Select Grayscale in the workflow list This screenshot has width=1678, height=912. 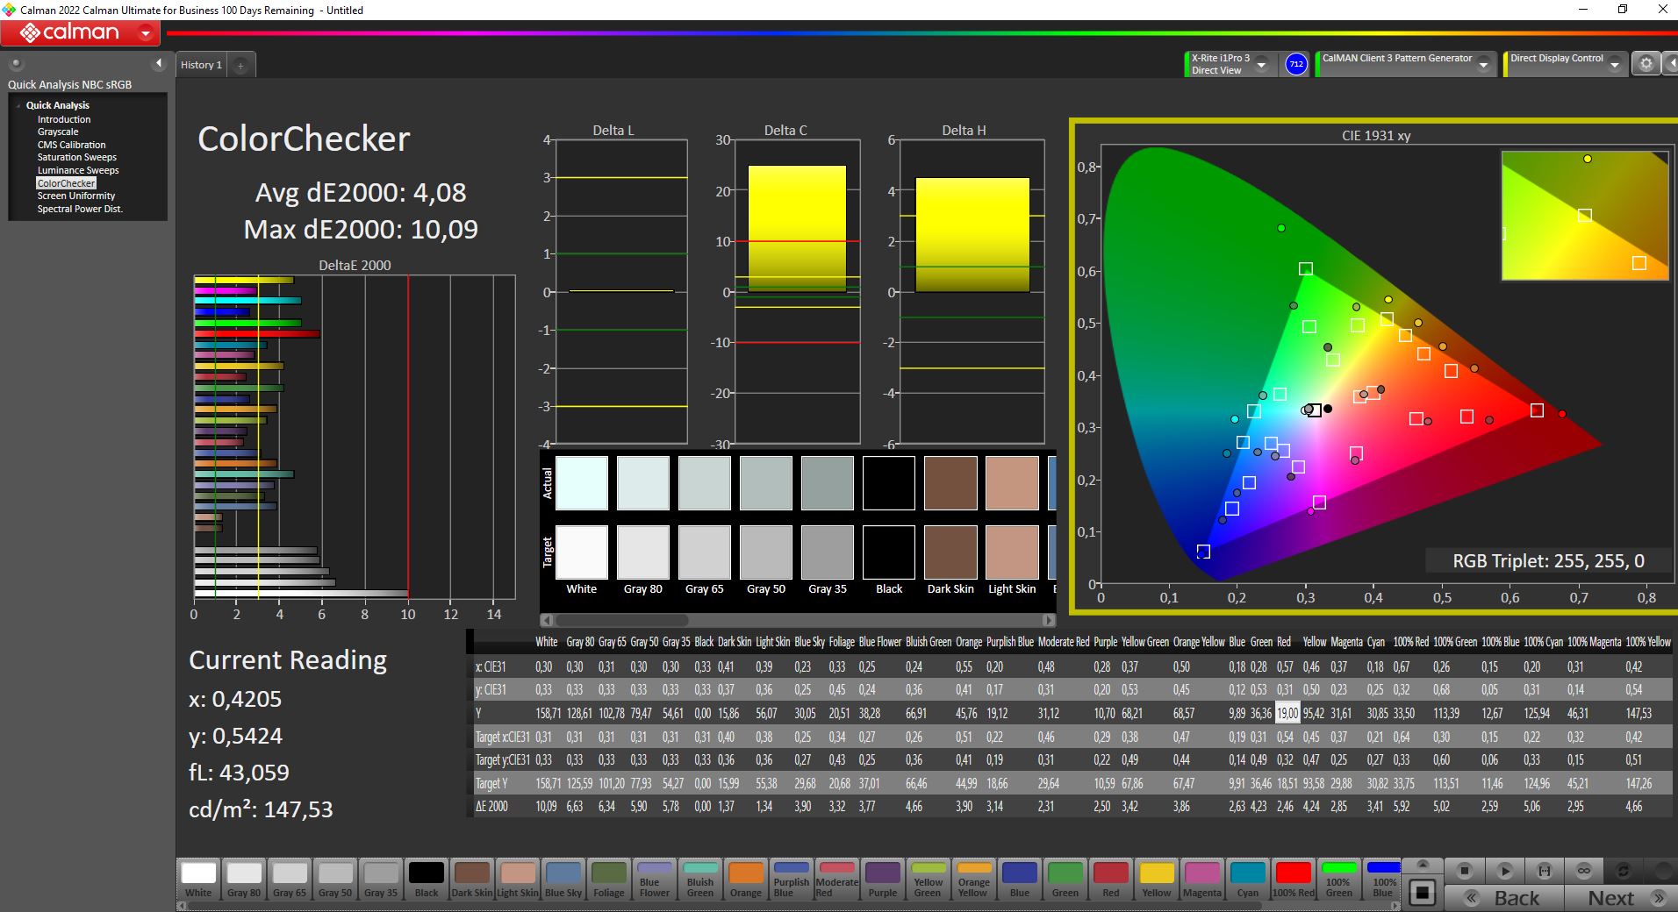click(58, 132)
